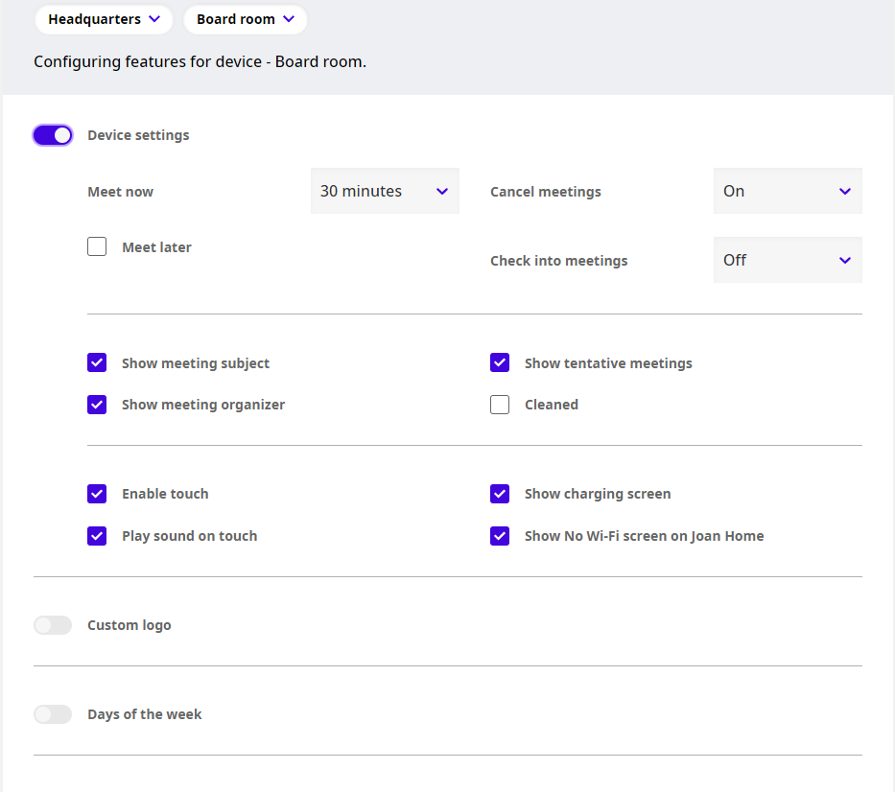Uncheck Show meeting organizer

click(x=97, y=405)
